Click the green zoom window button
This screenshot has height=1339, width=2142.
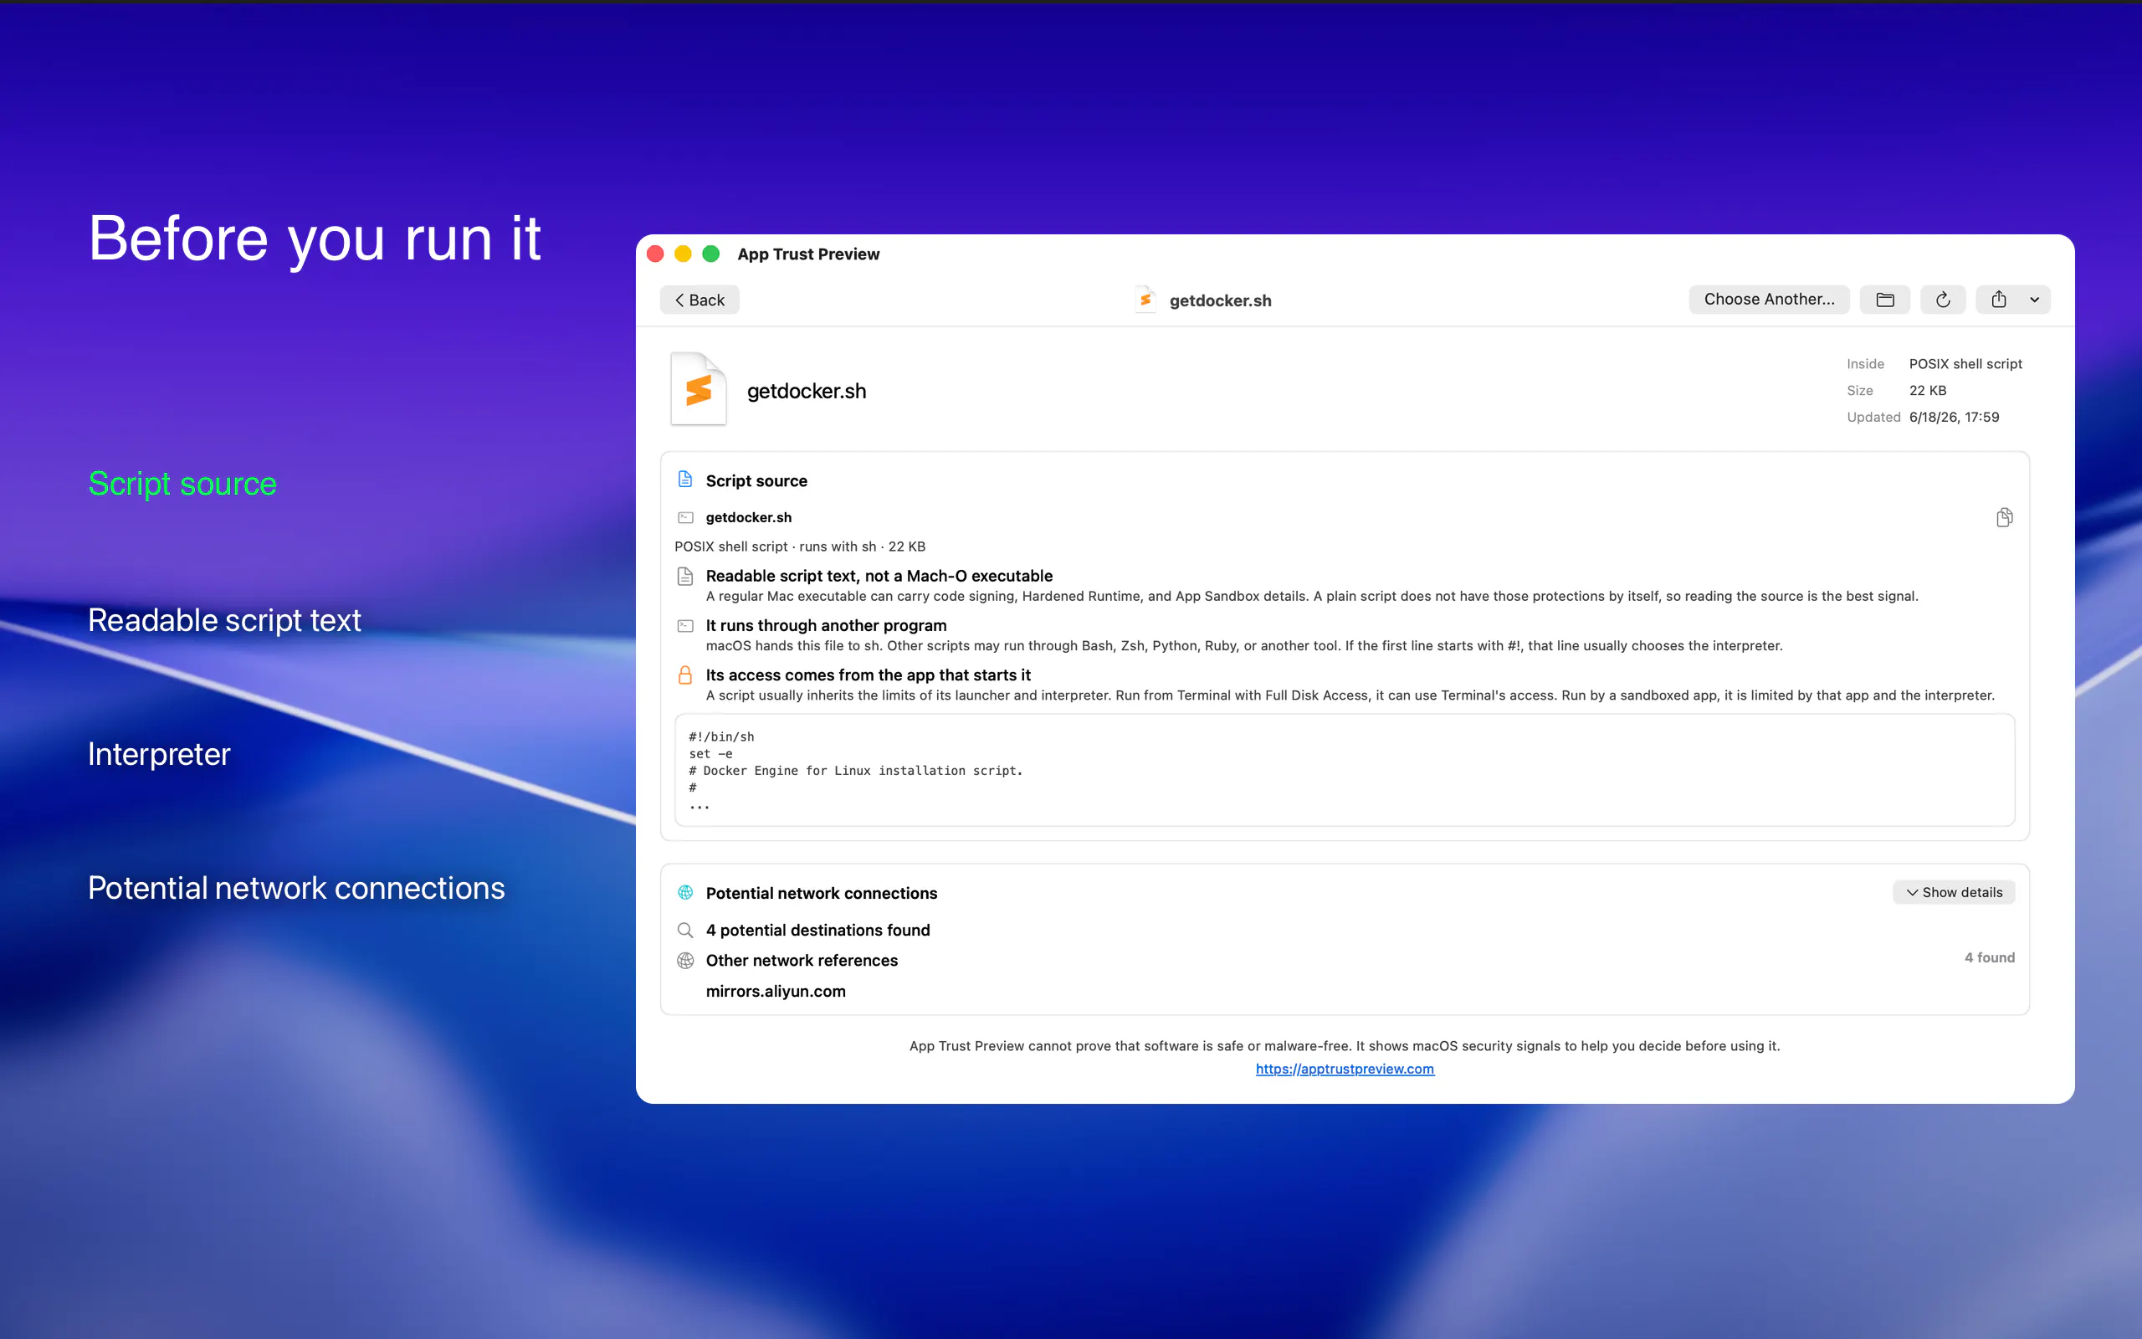[710, 254]
